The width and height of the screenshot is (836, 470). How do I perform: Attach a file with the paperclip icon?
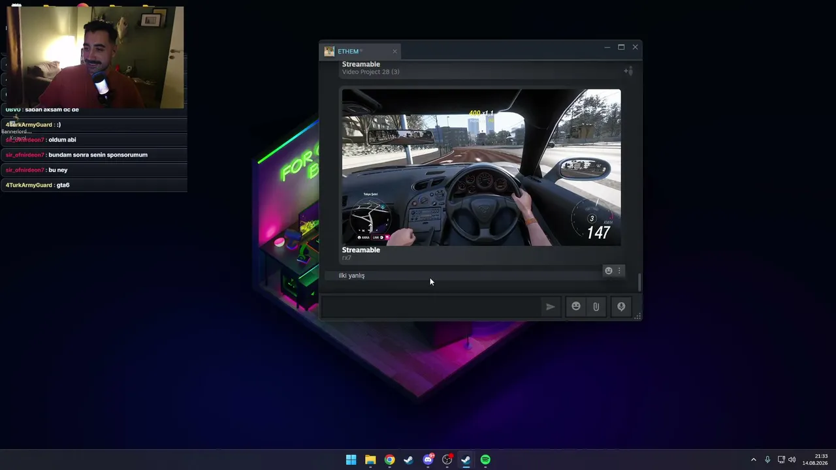point(596,307)
